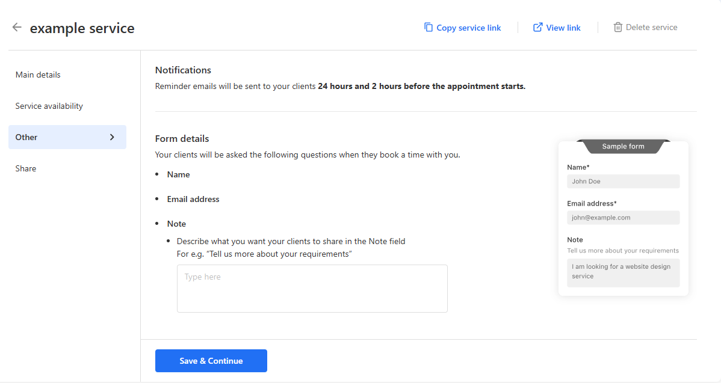Click the Note description Type here box

[312, 289]
